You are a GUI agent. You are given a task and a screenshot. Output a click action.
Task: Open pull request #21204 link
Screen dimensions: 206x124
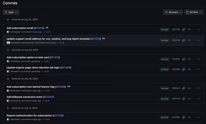tap(58, 116)
